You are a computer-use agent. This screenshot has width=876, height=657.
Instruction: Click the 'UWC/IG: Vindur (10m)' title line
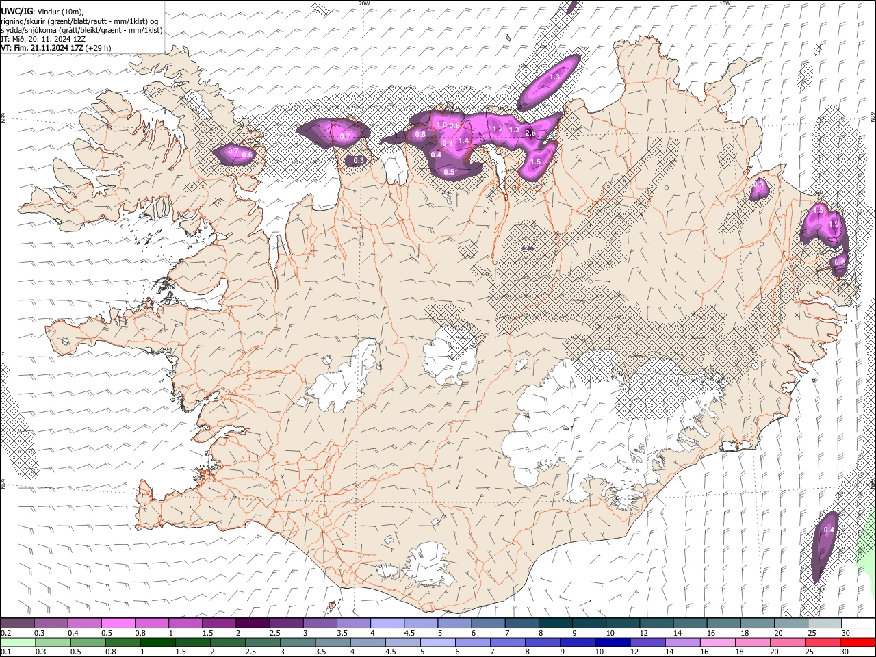coord(42,11)
